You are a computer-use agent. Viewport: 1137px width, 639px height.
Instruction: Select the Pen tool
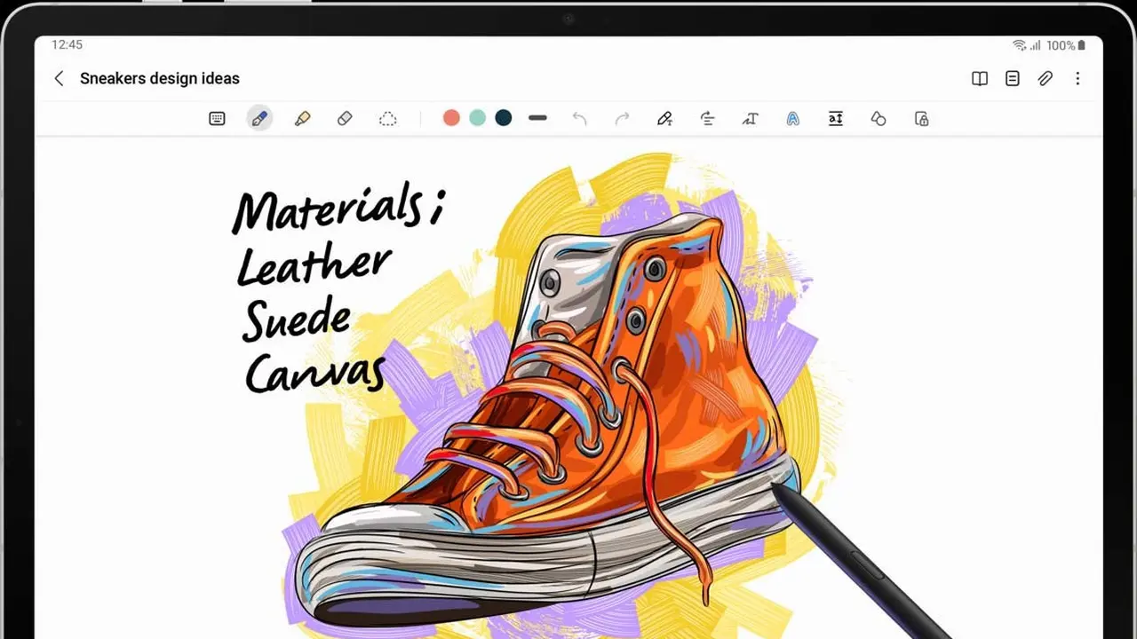pos(259,118)
